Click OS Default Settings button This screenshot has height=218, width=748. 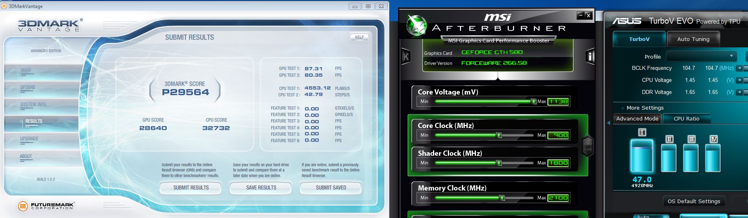pyautogui.click(x=693, y=201)
